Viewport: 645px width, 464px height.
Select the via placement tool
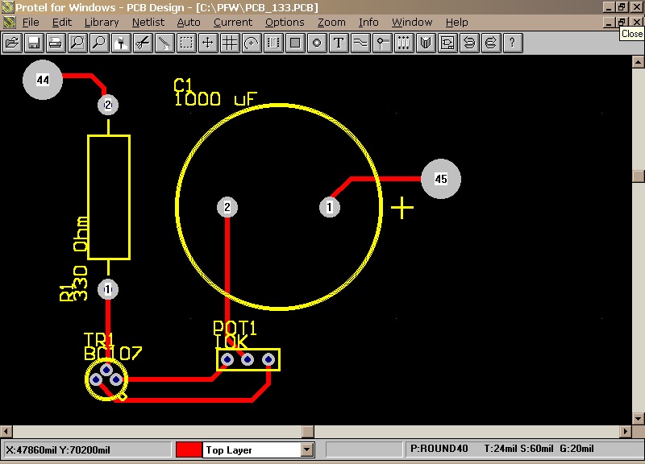pyautogui.click(x=317, y=43)
